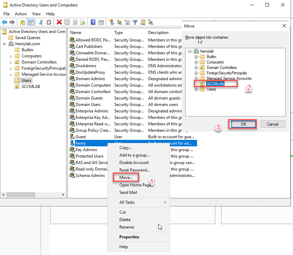Expand Domain Controllers in the left tree
The image size is (293, 255).
click(11, 62)
